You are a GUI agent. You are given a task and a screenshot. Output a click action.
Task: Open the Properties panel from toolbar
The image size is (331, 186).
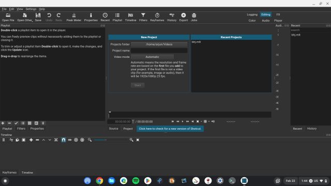tap(91, 17)
